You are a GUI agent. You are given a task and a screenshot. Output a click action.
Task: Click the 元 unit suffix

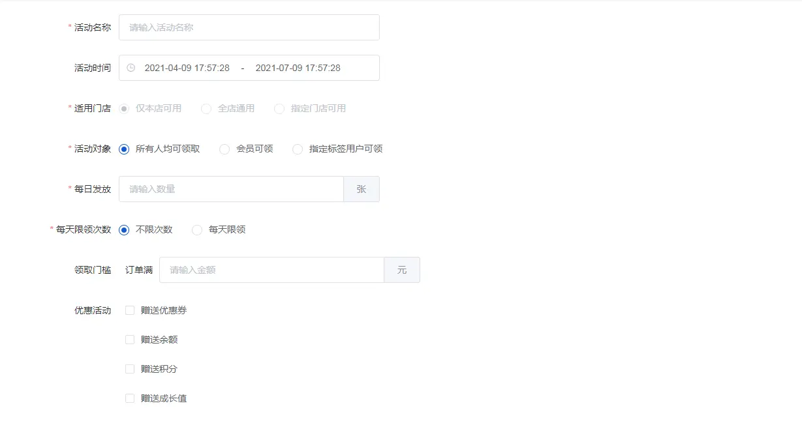point(402,270)
